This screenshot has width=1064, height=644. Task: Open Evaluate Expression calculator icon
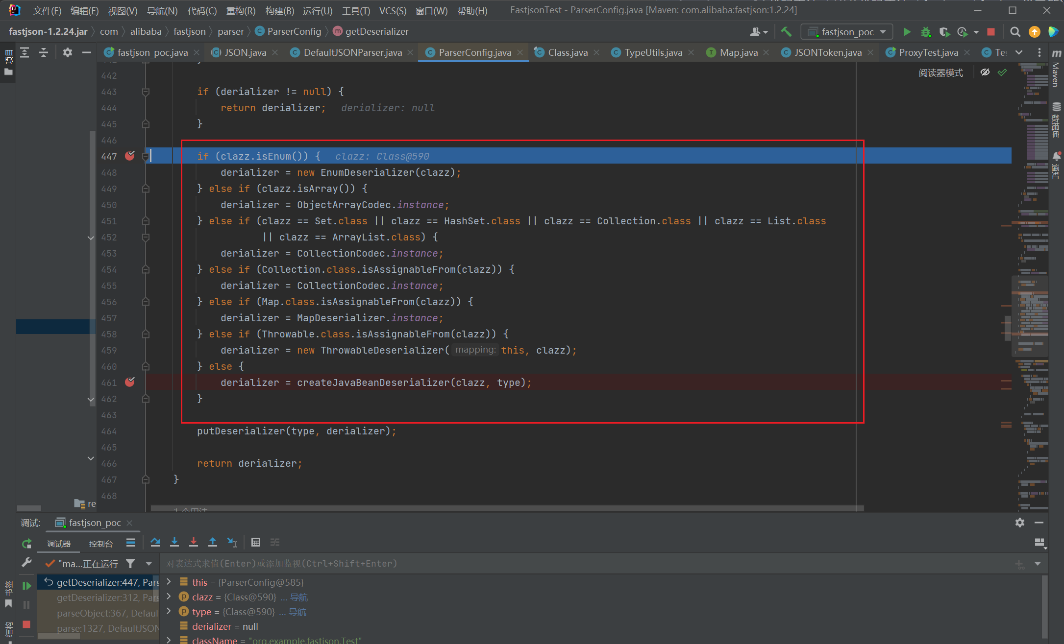coord(255,542)
